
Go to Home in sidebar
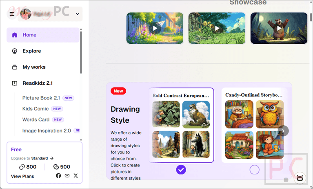(43, 35)
